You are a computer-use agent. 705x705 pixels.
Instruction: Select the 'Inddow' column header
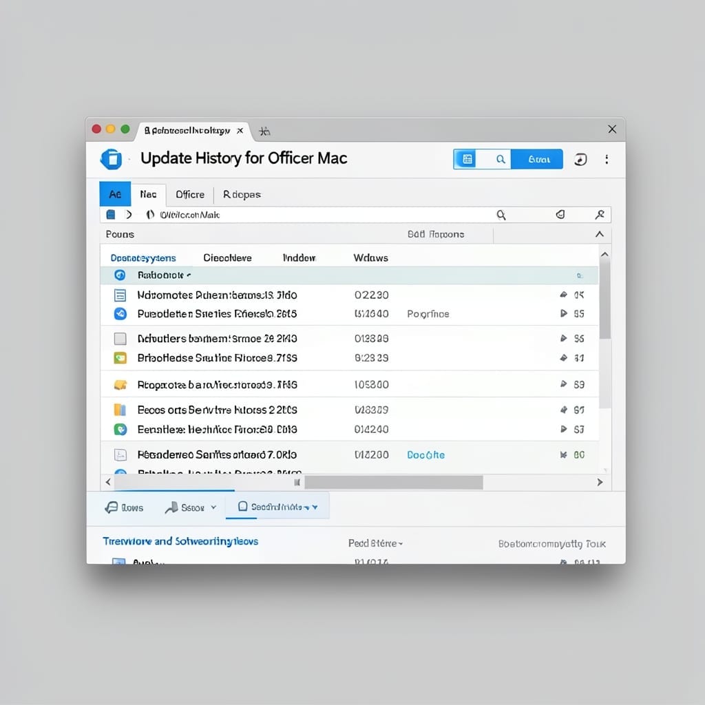click(x=299, y=257)
